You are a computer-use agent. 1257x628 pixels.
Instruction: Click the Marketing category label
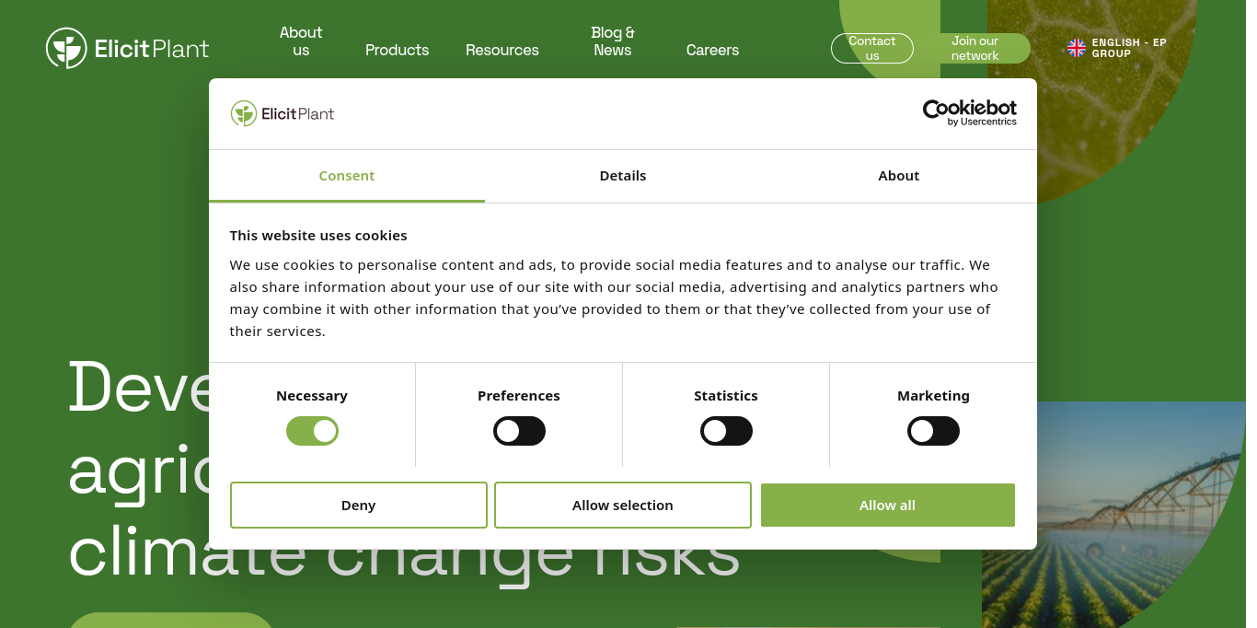[933, 396]
